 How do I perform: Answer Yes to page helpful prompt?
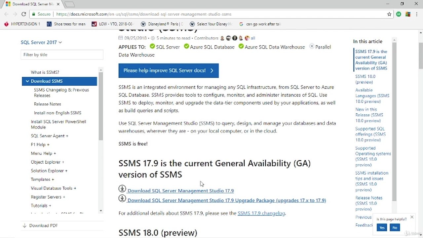tap(382, 227)
